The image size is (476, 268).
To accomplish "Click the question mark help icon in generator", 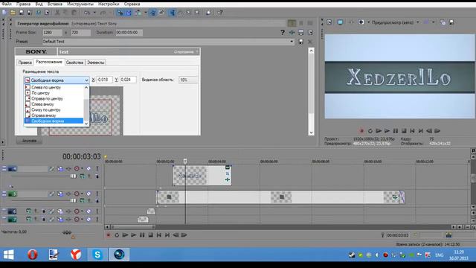I will 283,32.
